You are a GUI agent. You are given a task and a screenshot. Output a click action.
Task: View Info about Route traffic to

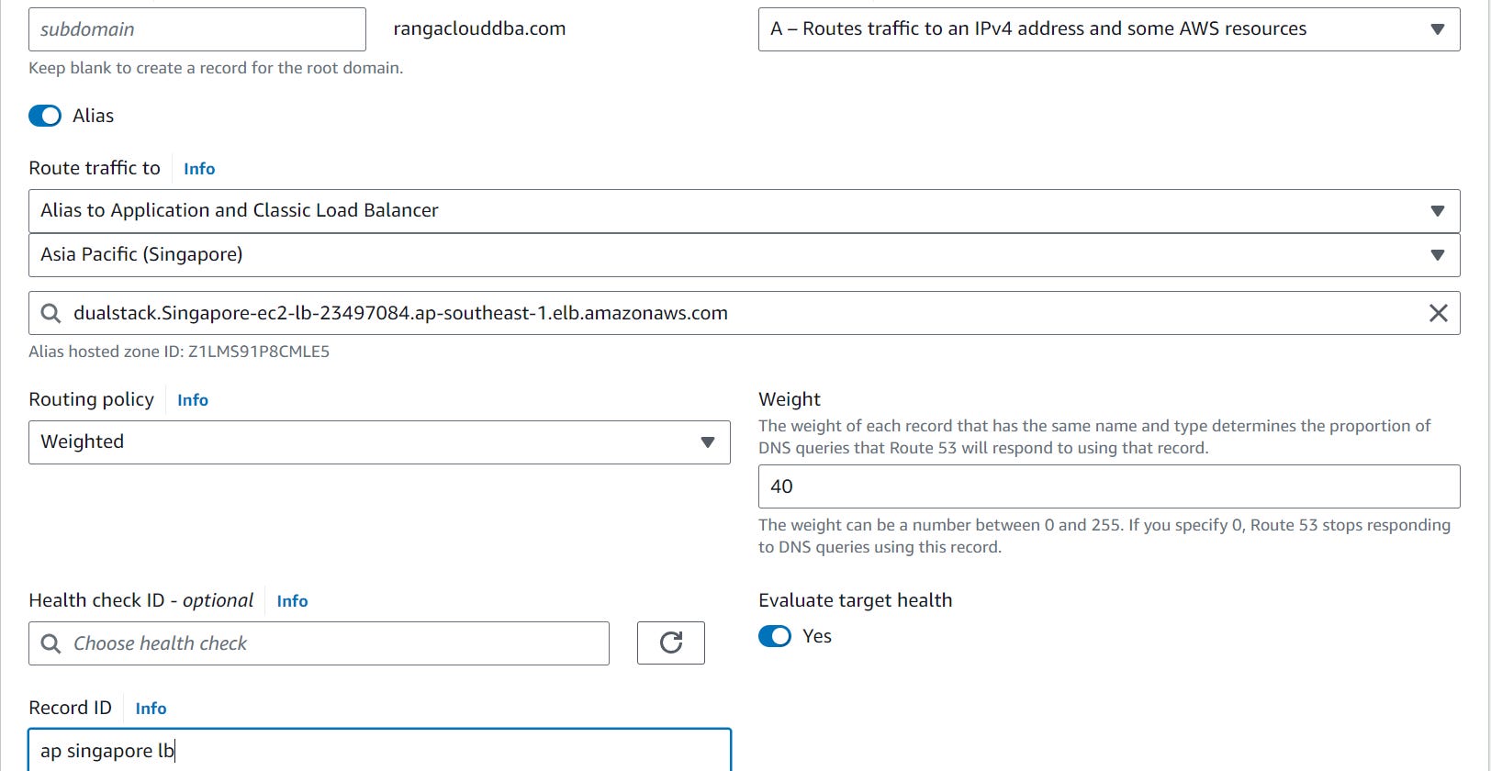point(198,168)
